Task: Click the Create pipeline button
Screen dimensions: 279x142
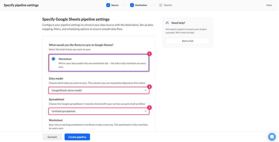Action: (77, 137)
